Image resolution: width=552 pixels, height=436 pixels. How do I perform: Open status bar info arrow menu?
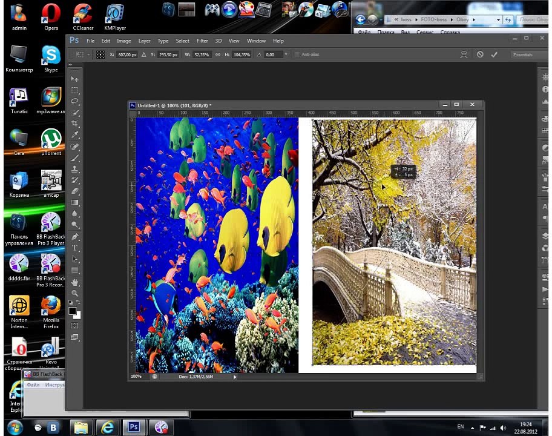(235, 377)
